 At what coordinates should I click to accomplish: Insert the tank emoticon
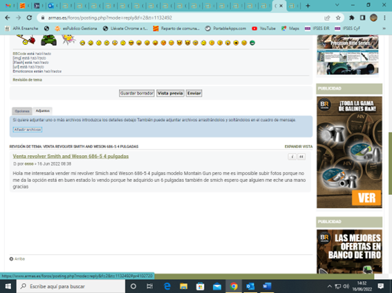click(49, 40)
